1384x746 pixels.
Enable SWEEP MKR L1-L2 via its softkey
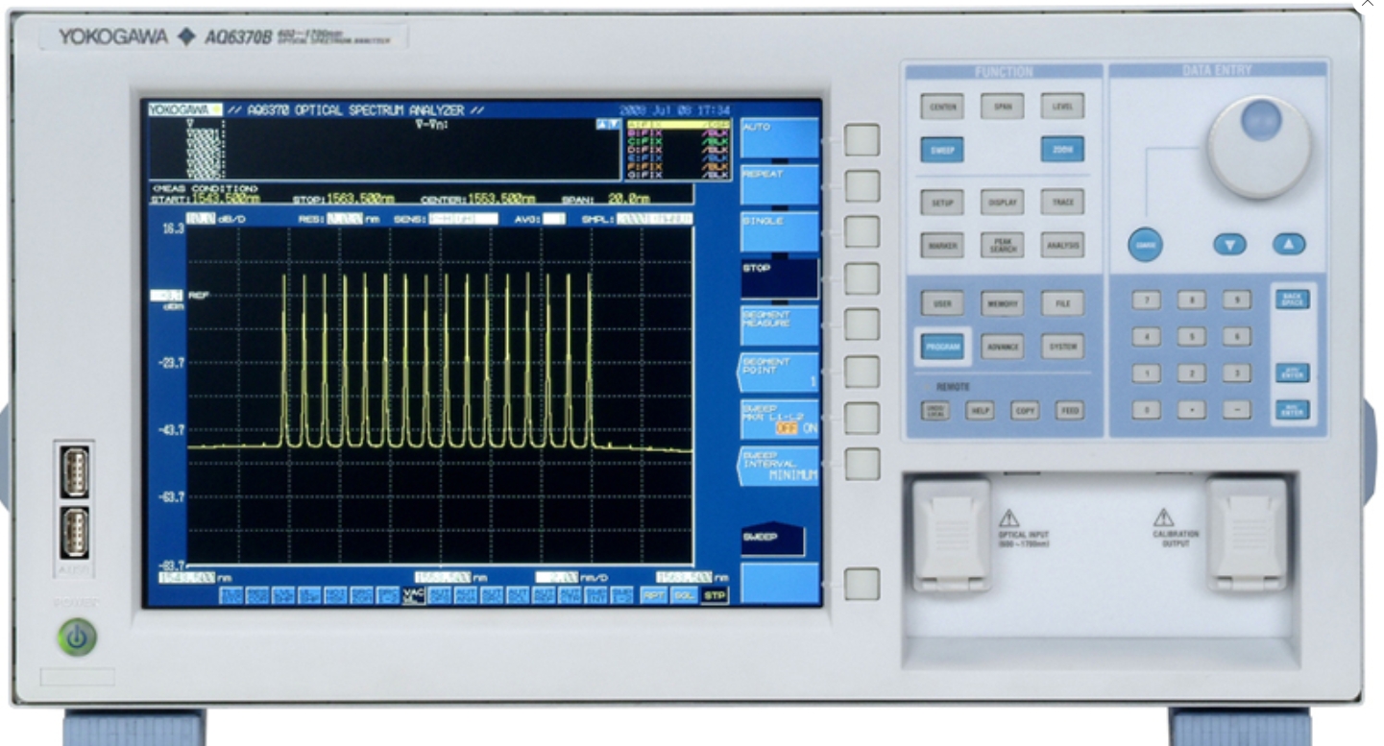click(x=783, y=421)
